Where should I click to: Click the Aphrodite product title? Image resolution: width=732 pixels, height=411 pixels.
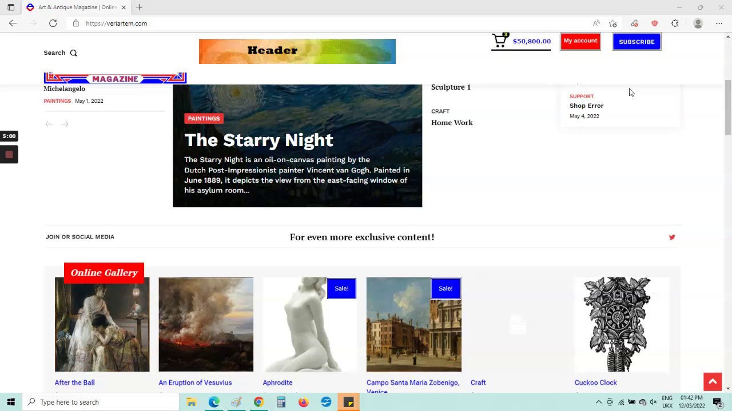277,382
